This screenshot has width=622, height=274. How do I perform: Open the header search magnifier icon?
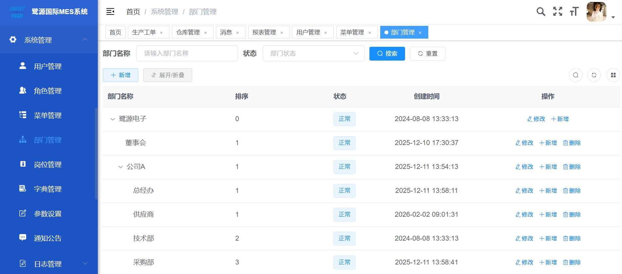point(541,12)
